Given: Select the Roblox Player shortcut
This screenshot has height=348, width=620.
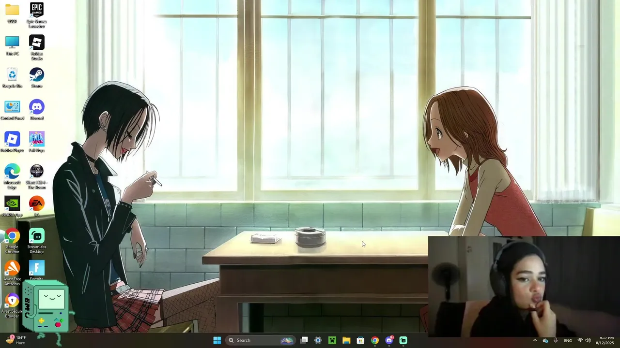Looking at the screenshot, I should click(12, 142).
